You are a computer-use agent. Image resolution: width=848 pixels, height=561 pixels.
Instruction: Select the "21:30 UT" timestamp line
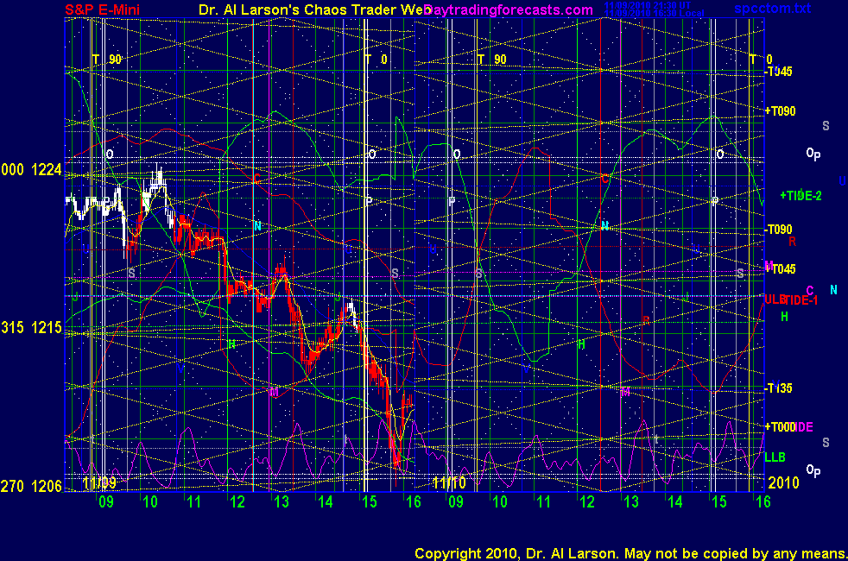pos(648,5)
